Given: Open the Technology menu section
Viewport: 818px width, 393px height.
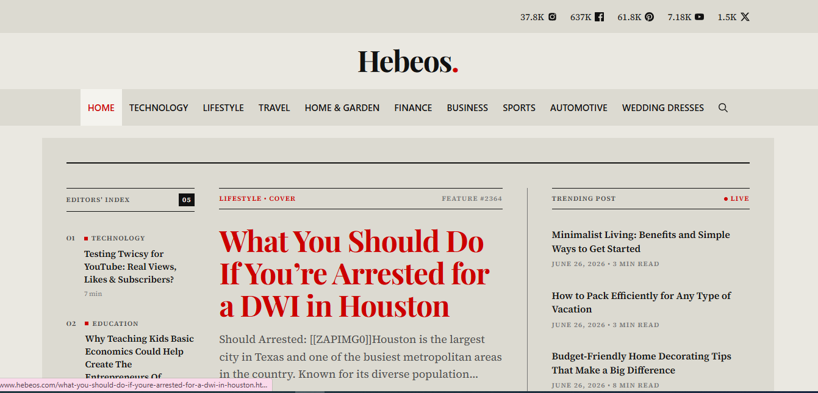Looking at the screenshot, I should [159, 108].
